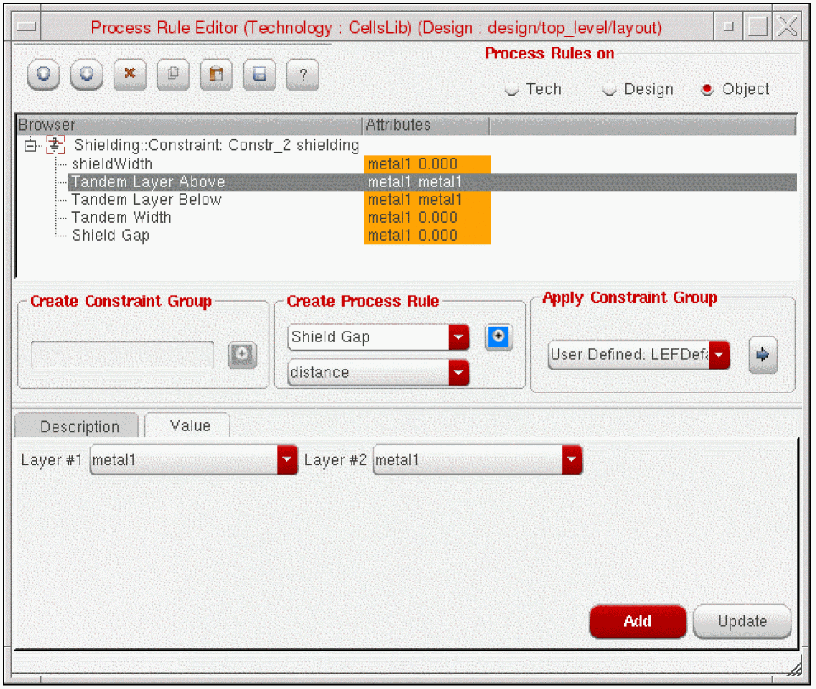Click the blue add process rule icon
816x689 pixels.
point(498,337)
